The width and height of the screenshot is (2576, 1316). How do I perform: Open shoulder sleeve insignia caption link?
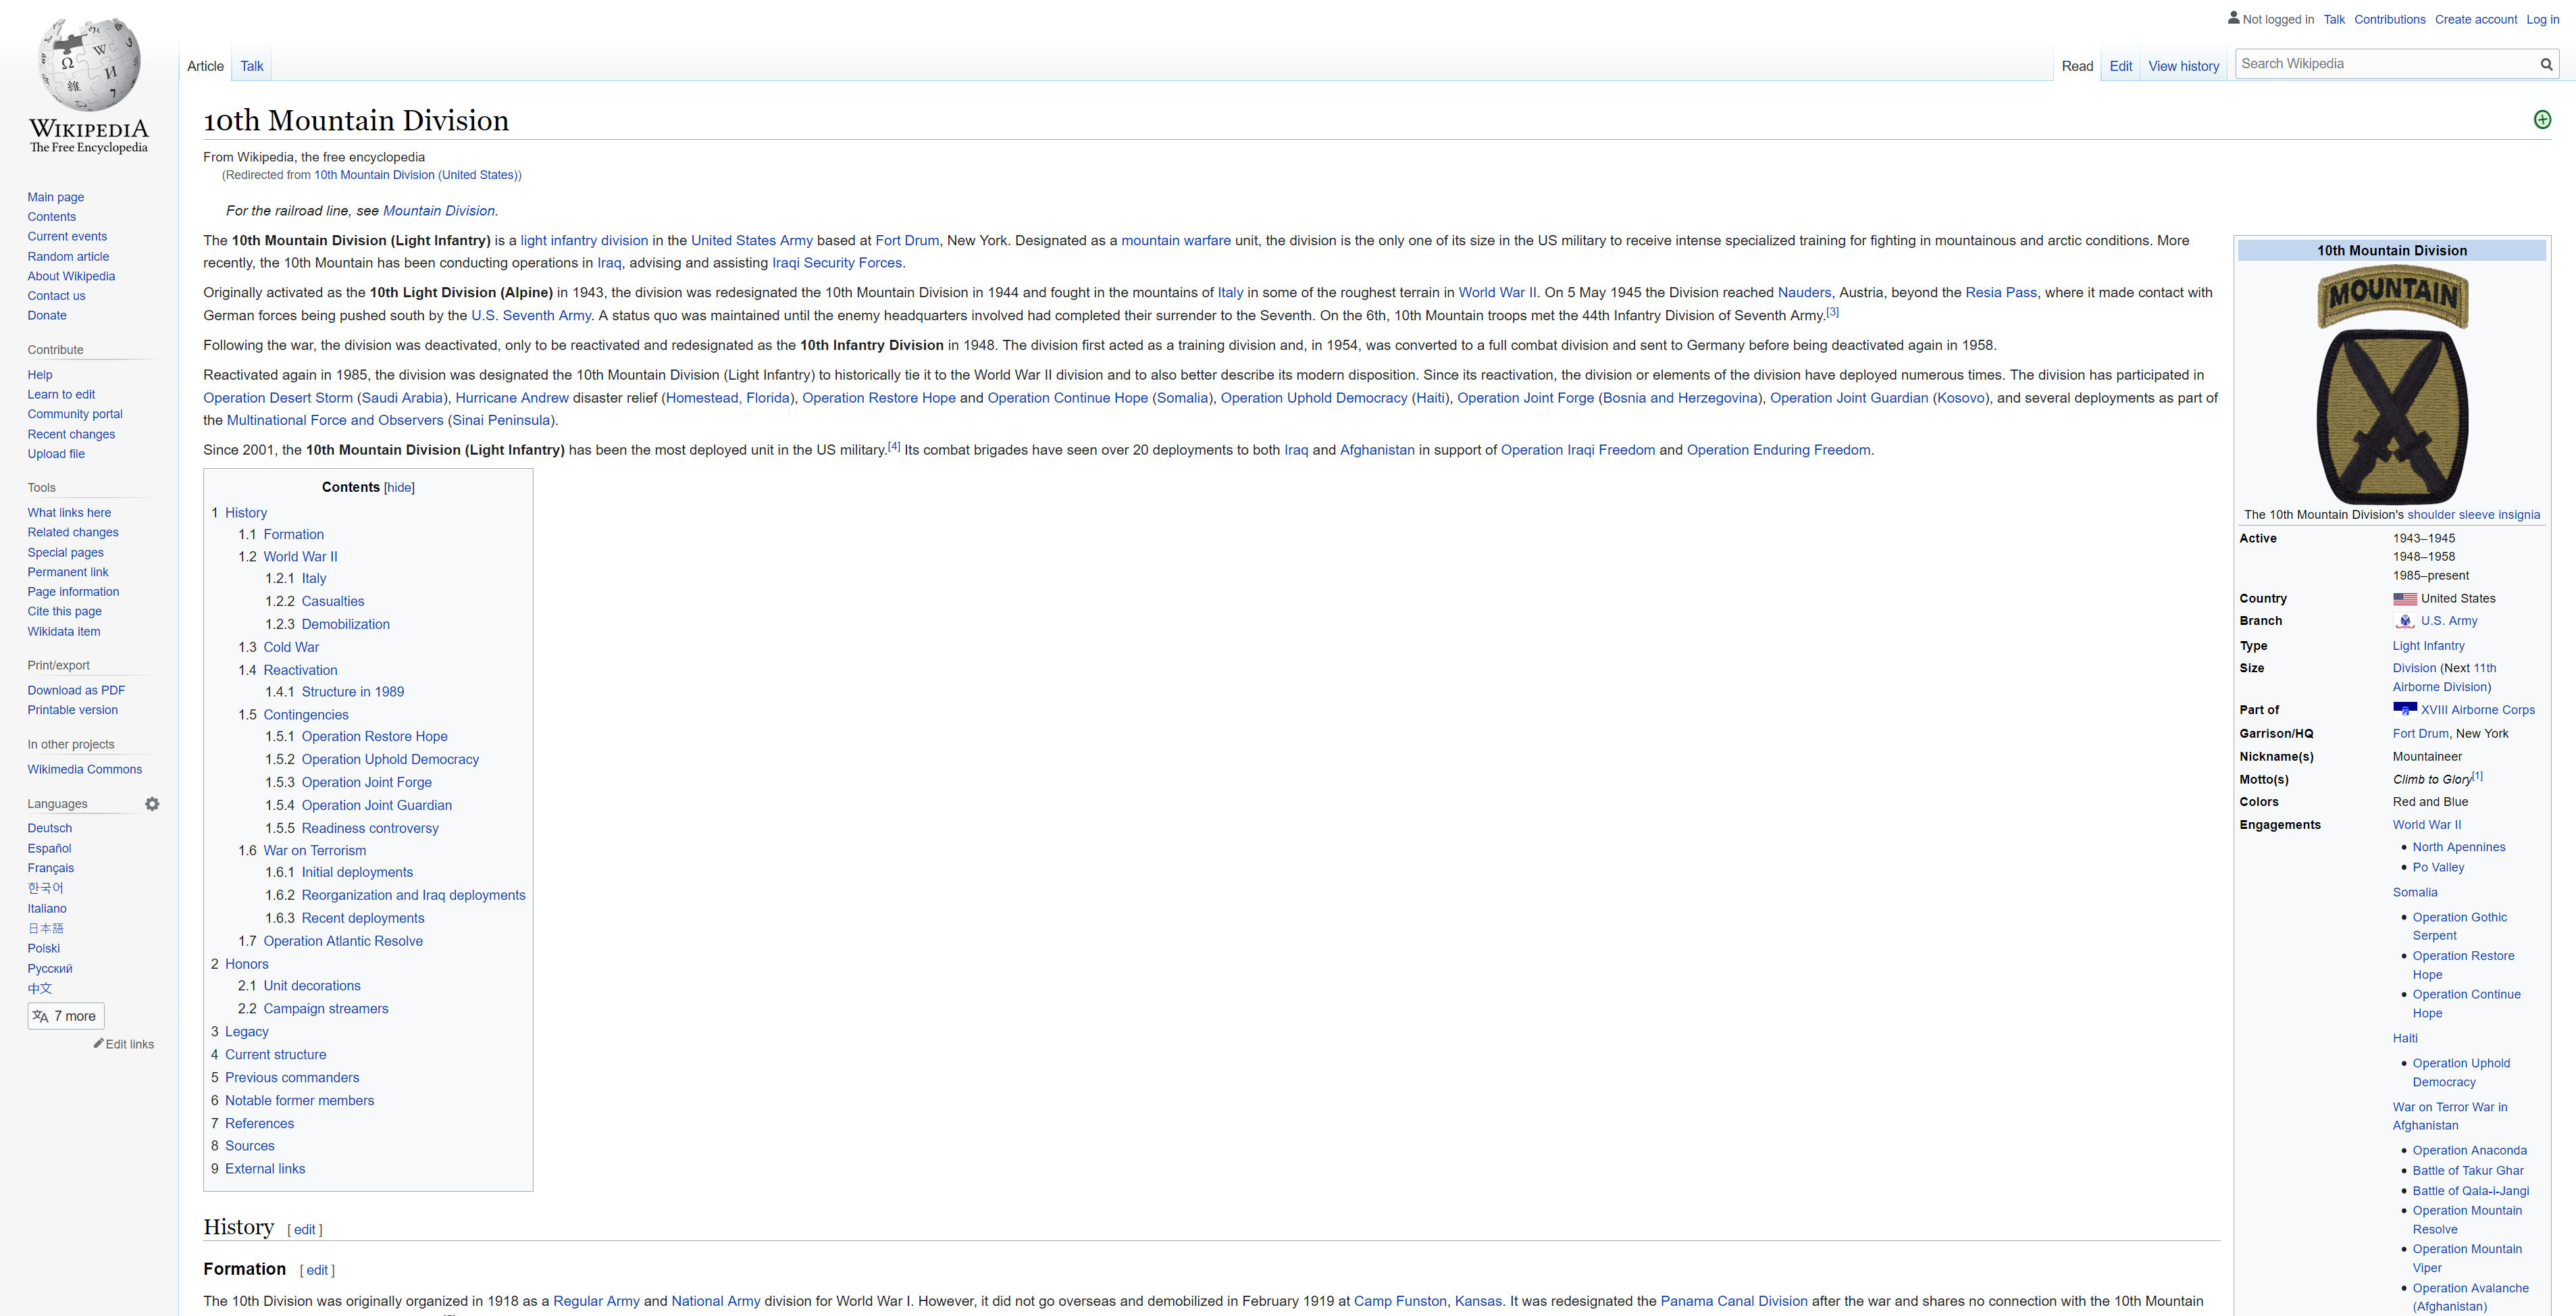2474,514
